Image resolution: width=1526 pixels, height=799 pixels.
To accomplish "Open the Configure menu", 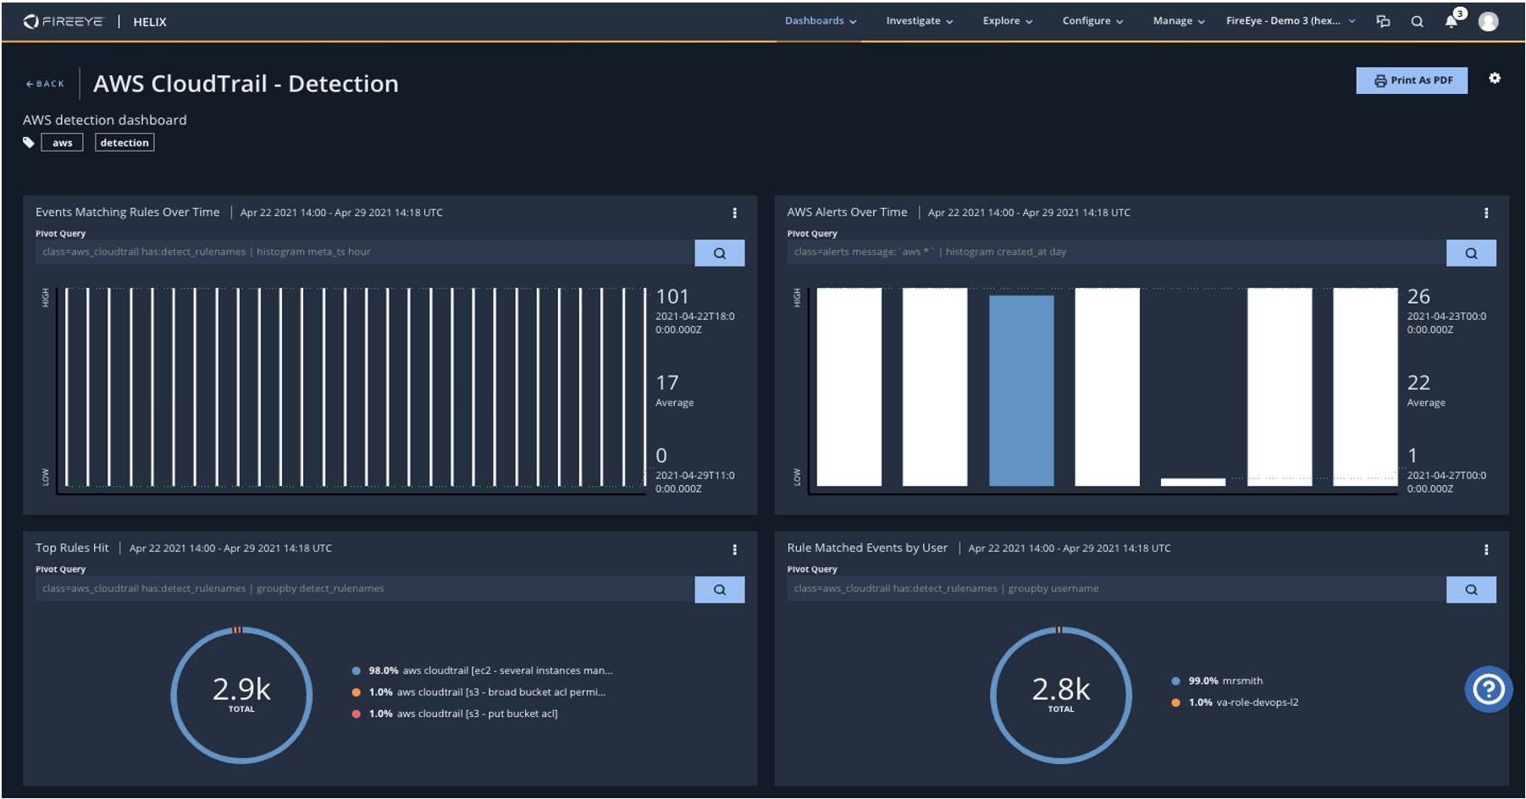I will (1092, 21).
